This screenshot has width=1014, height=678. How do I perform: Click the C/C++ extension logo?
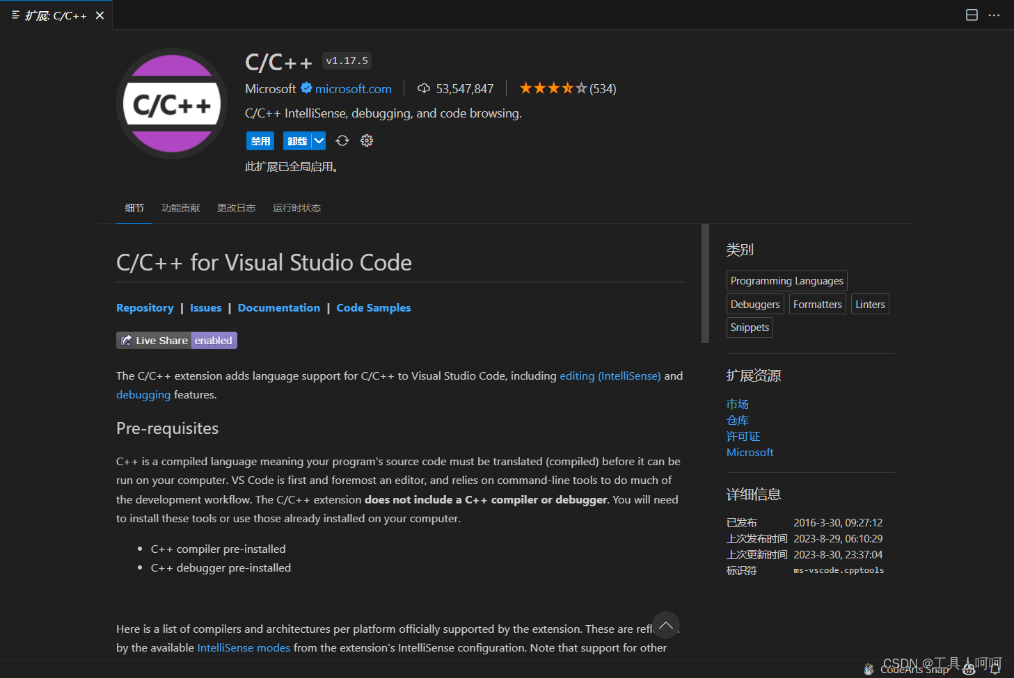[x=172, y=104]
